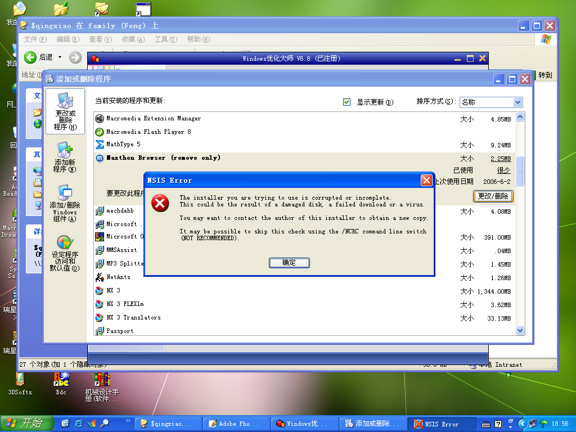Open 添加/删除 Windows 组件 sidebar icon
This screenshot has height=432, width=576.
pyautogui.click(x=65, y=203)
